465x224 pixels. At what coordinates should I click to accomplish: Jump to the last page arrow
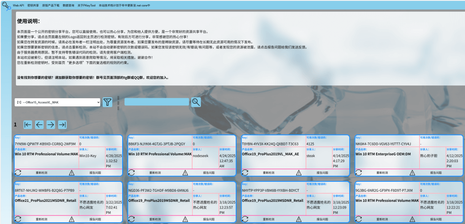pyautogui.click(x=62, y=124)
